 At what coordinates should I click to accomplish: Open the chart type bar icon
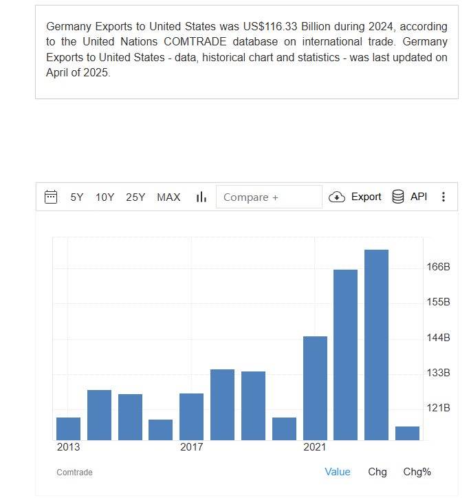tap(201, 197)
